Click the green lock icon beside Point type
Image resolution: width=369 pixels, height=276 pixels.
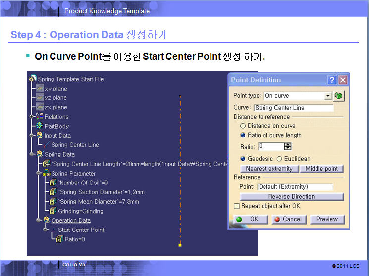[339, 96]
